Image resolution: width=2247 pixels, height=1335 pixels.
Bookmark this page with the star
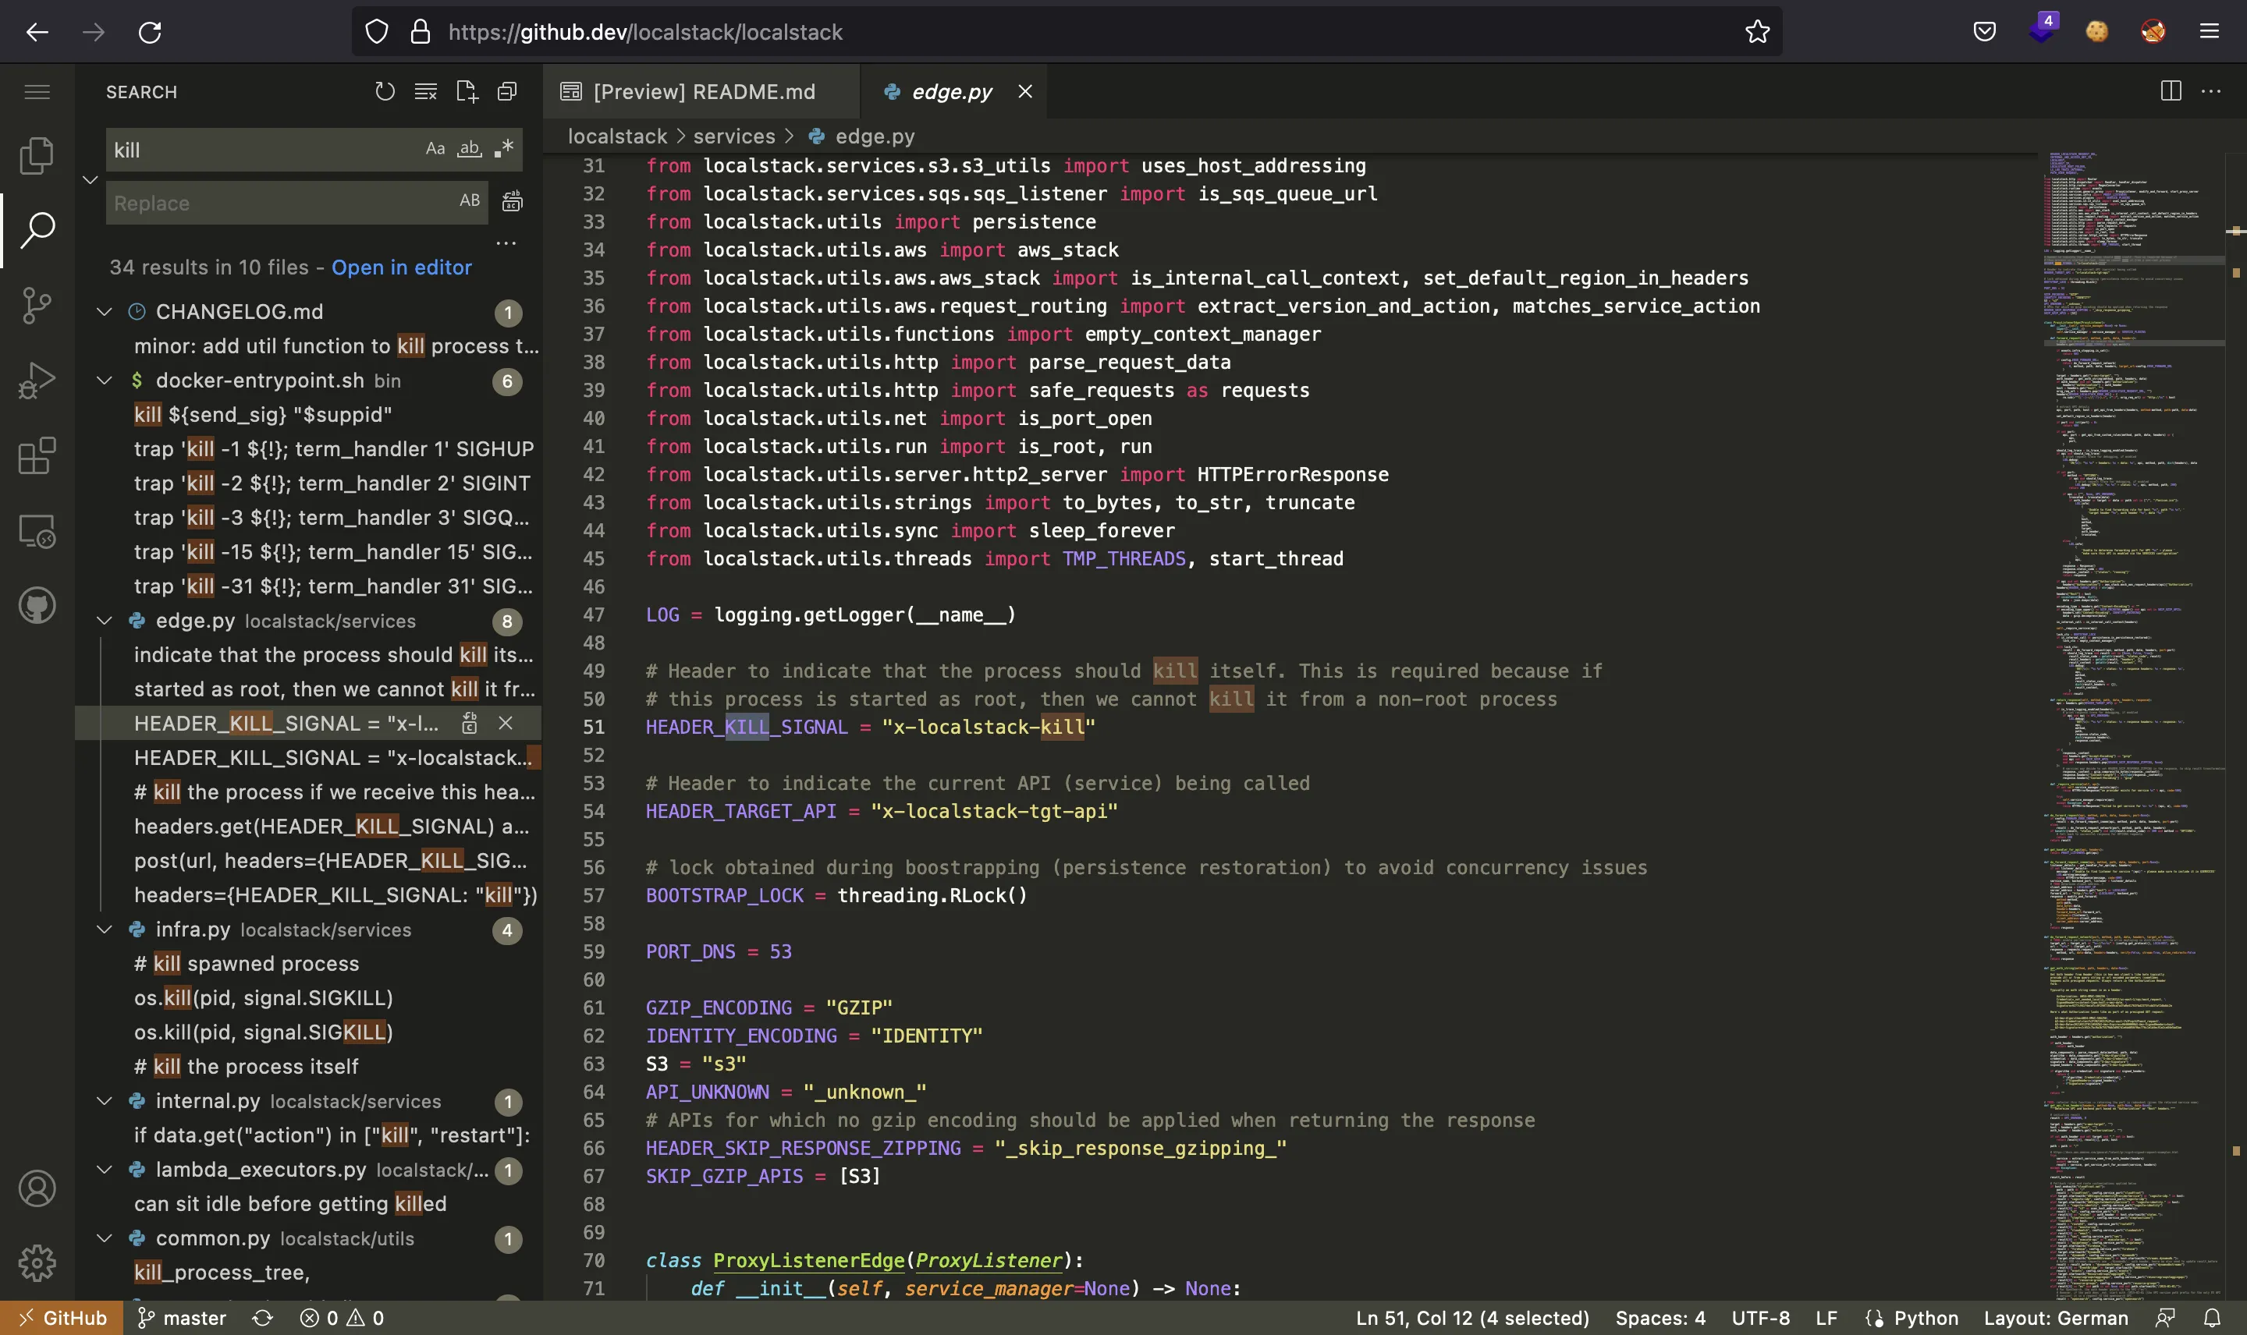pos(1758,33)
